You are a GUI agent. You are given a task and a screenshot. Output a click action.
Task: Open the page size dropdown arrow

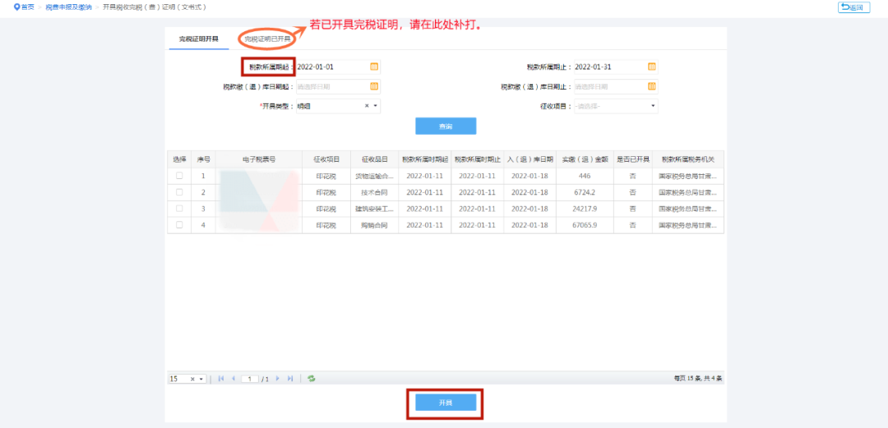(201, 379)
